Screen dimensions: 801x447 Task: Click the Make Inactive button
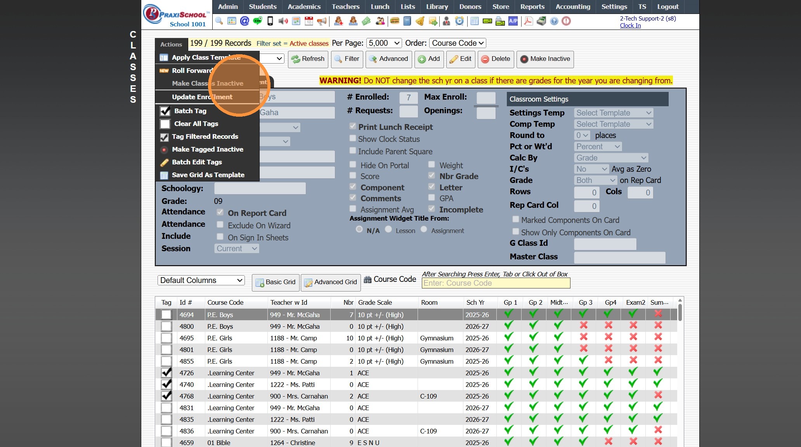545,59
